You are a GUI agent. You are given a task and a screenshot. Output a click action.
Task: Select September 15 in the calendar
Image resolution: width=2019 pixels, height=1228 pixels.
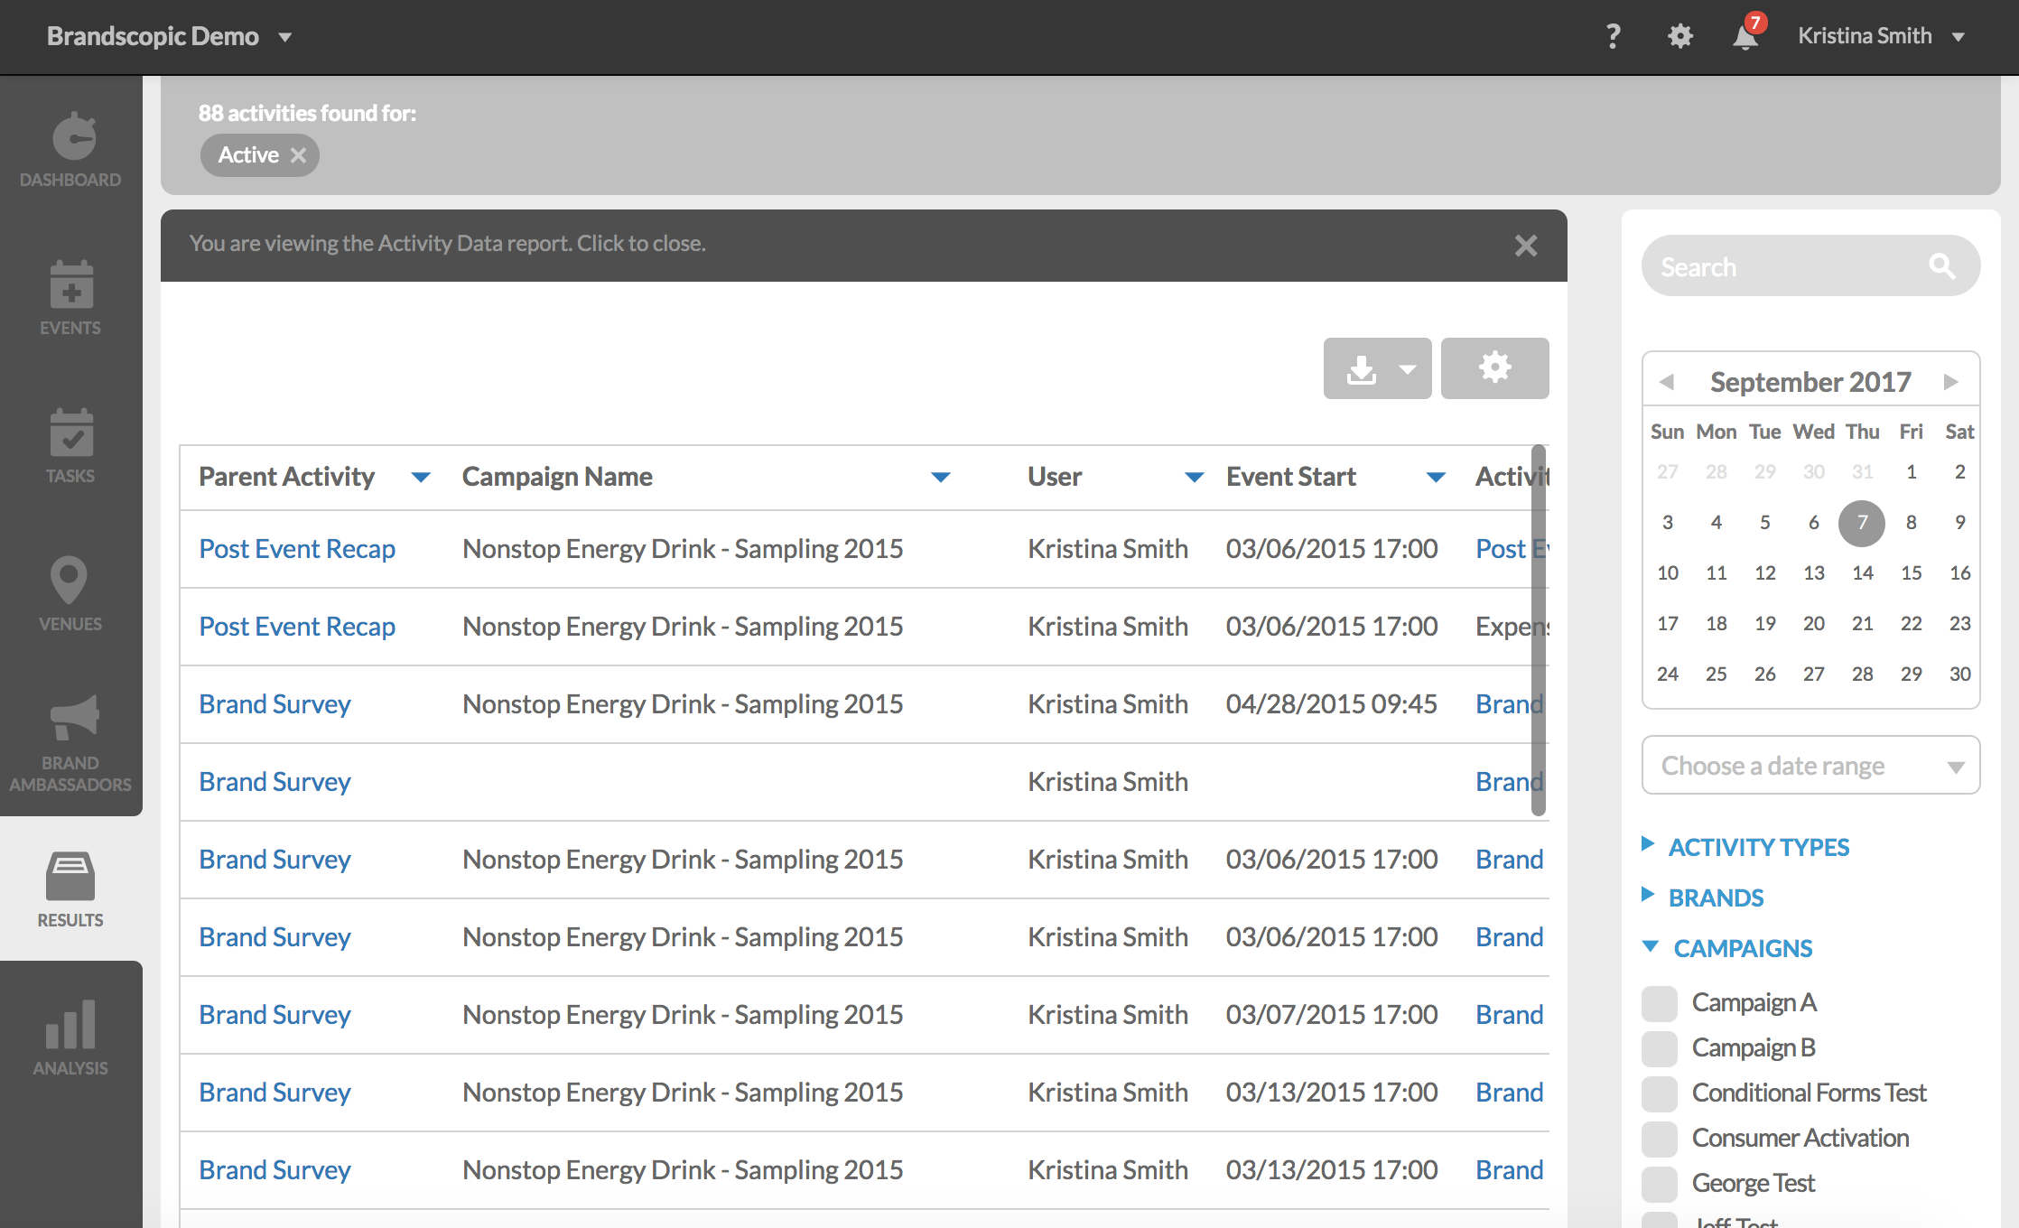(1911, 573)
